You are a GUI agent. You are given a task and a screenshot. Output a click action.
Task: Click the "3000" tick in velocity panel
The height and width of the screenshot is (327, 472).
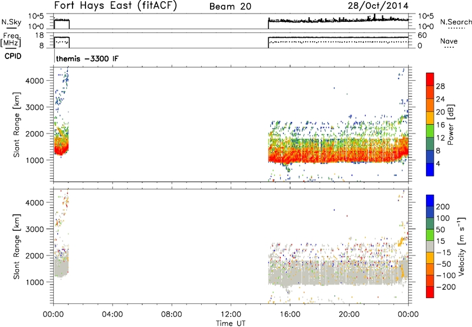[35, 229]
